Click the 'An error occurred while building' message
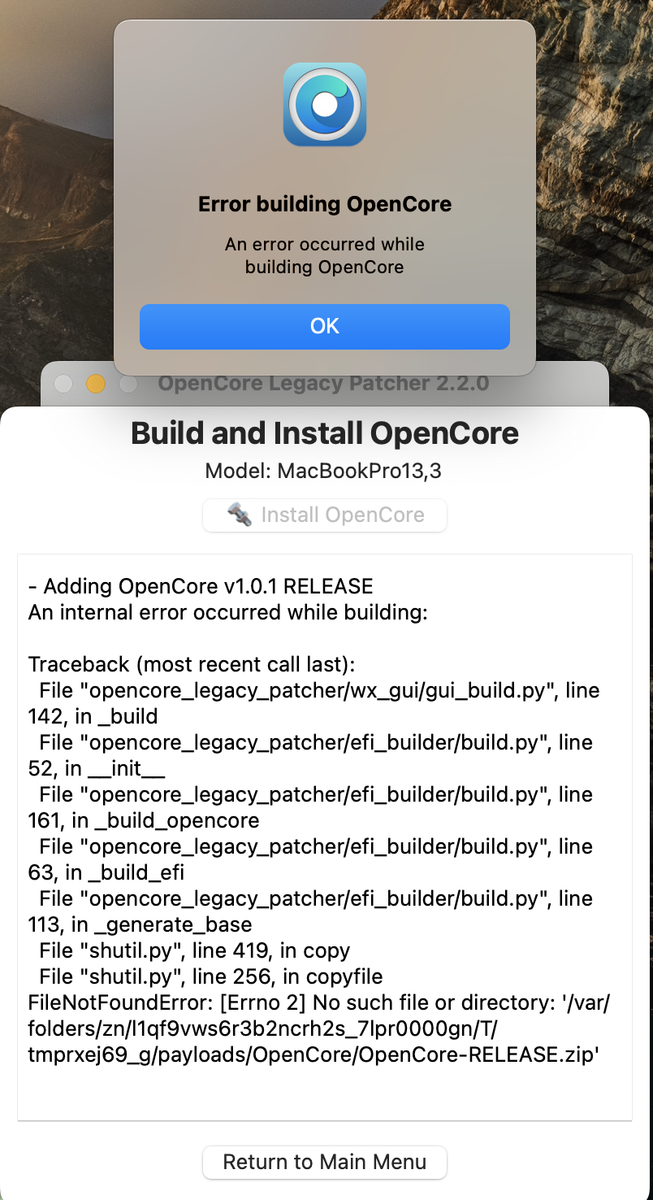The width and height of the screenshot is (653, 1200). click(325, 255)
